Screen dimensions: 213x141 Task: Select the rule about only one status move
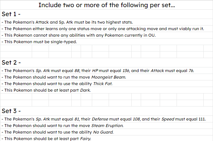[103, 29]
